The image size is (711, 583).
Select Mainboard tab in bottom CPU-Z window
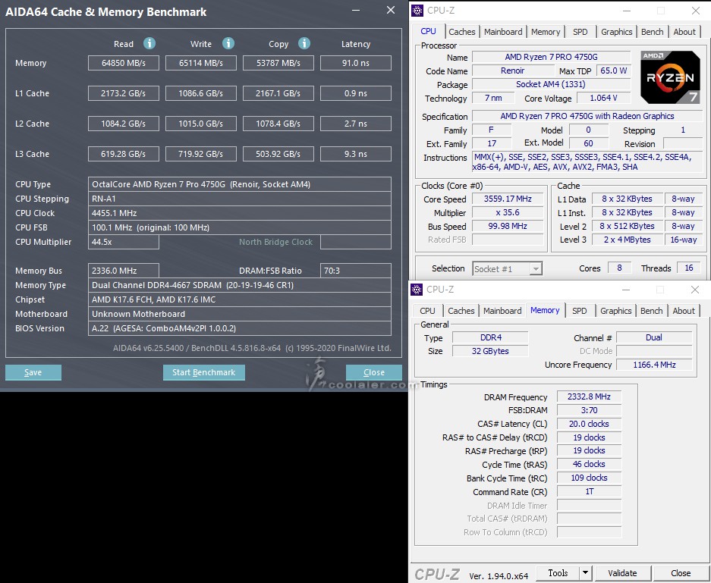pyautogui.click(x=502, y=311)
